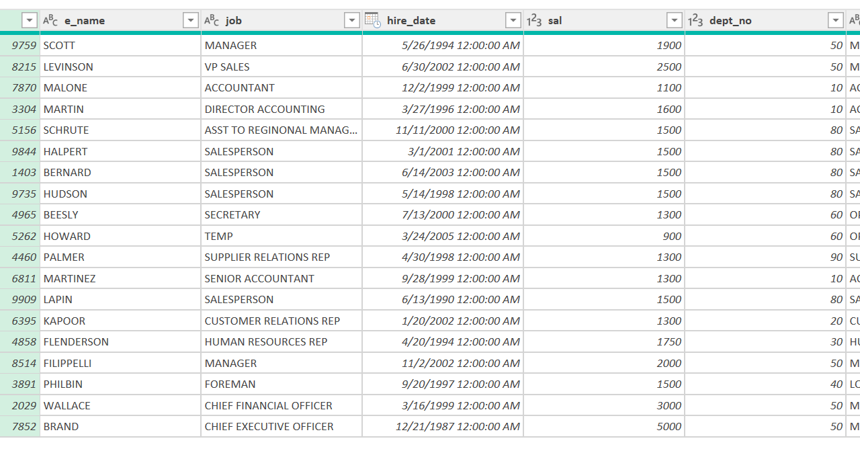Select the e_name column header
The height and width of the screenshot is (449, 860).
(x=120, y=21)
